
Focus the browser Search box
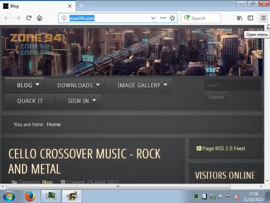click(x=201, y=18)
